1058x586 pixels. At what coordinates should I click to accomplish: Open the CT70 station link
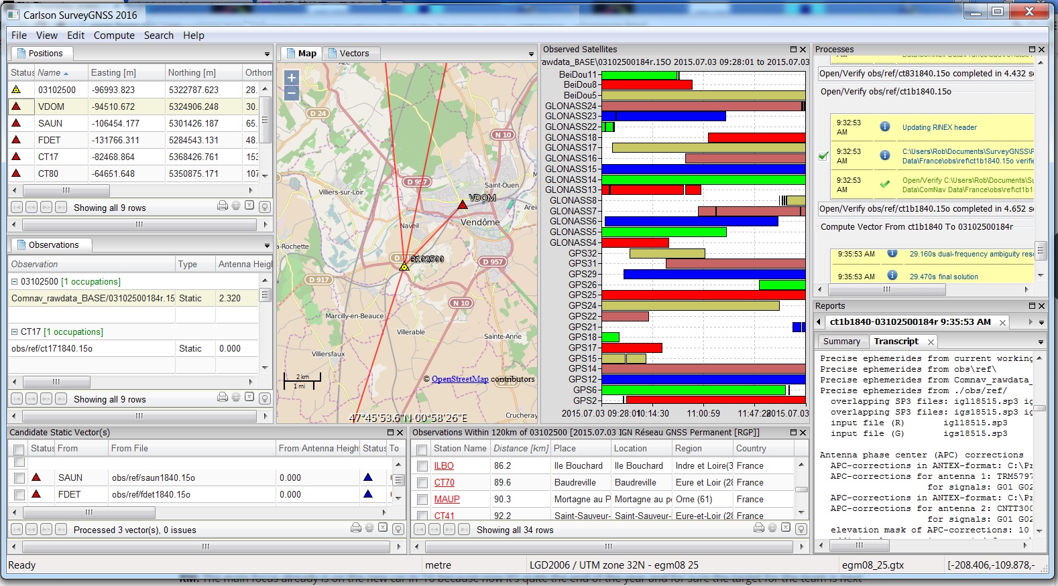(445, 483)
